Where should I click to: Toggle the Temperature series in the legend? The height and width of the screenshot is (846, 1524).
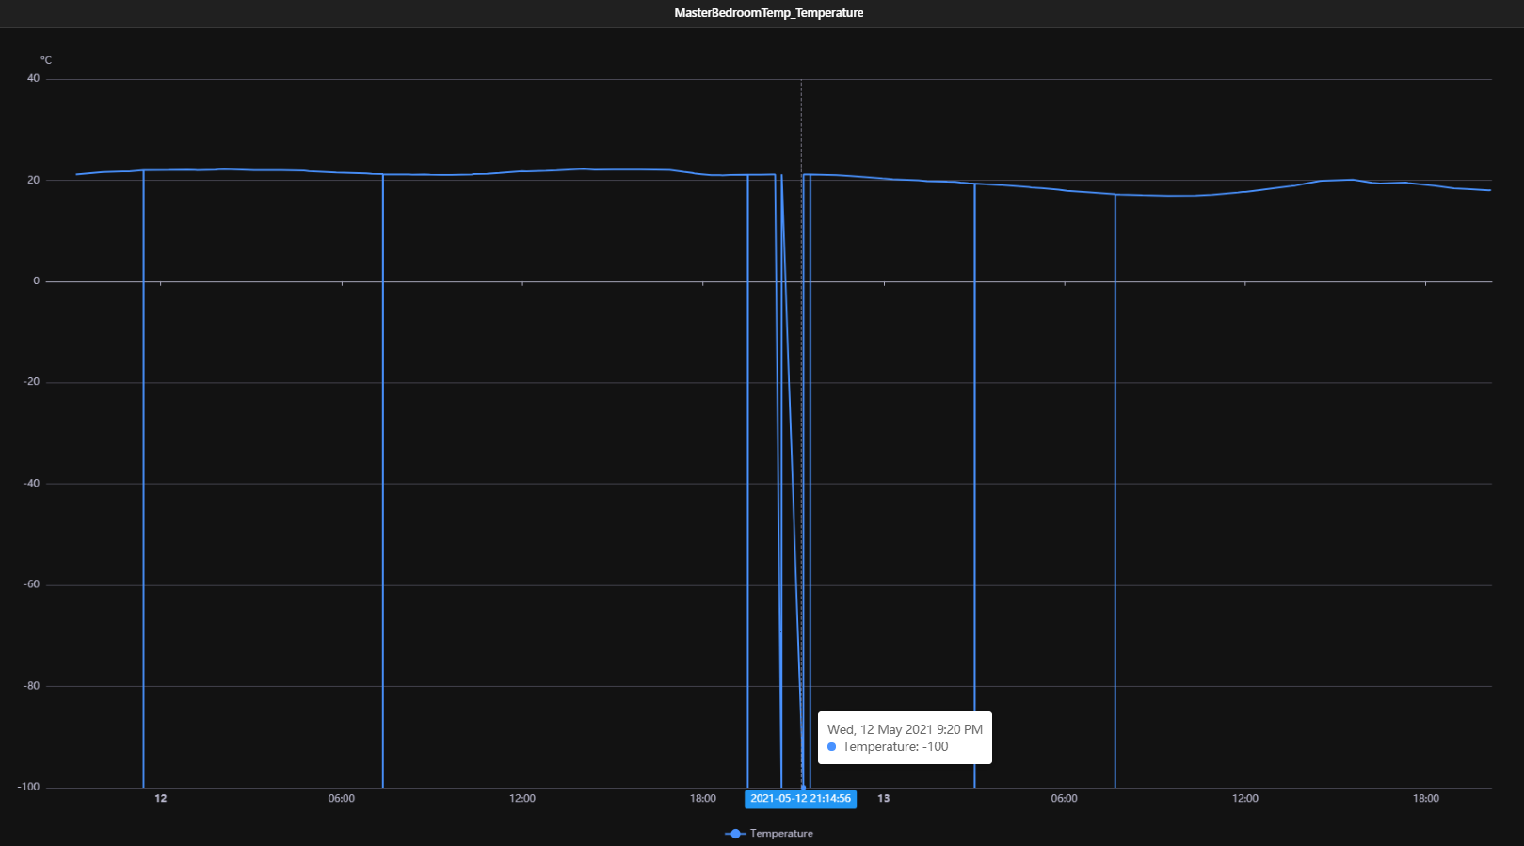coord(780,834)
